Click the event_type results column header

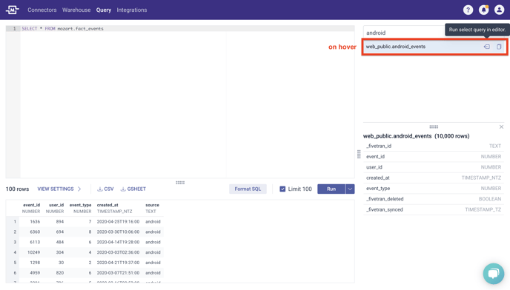point(80,208)
